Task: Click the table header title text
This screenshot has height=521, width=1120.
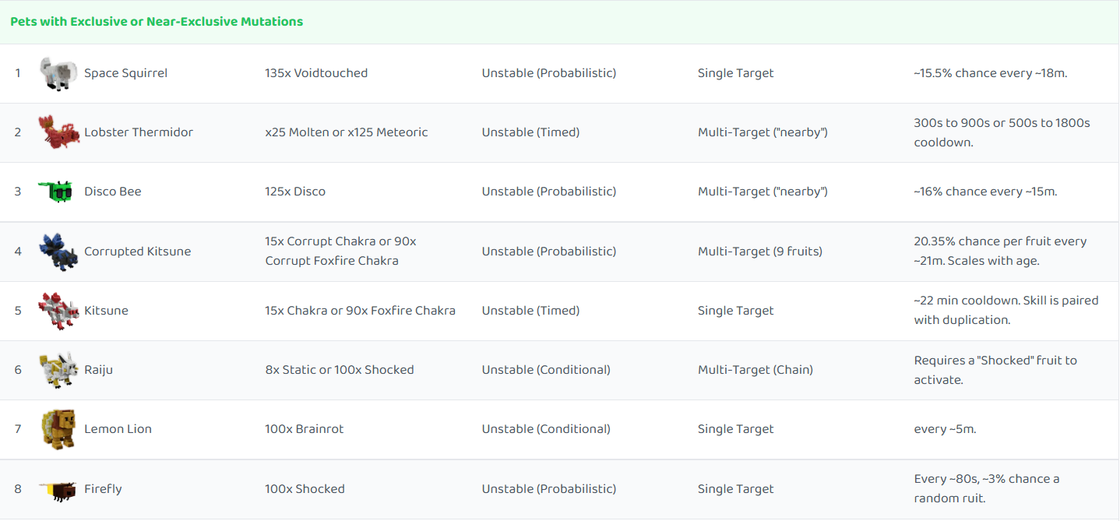Action: (x=157, y=22)
